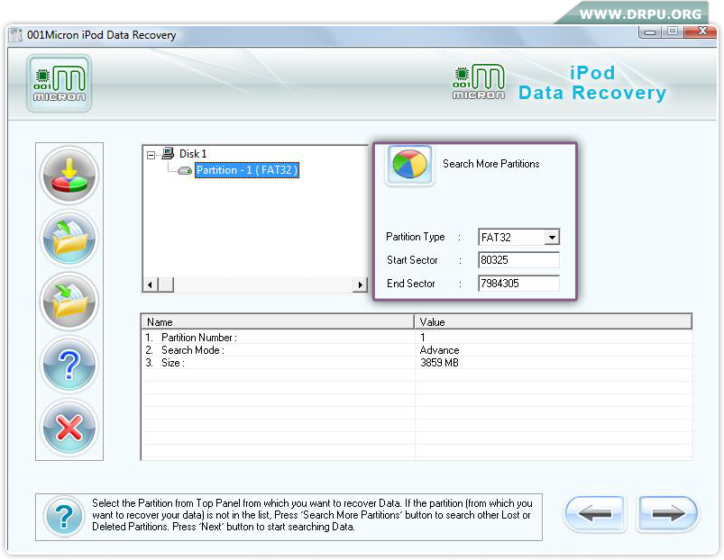Screen dimensions: 724x560
Task: Click the Start Sector label
Action: pos(412,260)
